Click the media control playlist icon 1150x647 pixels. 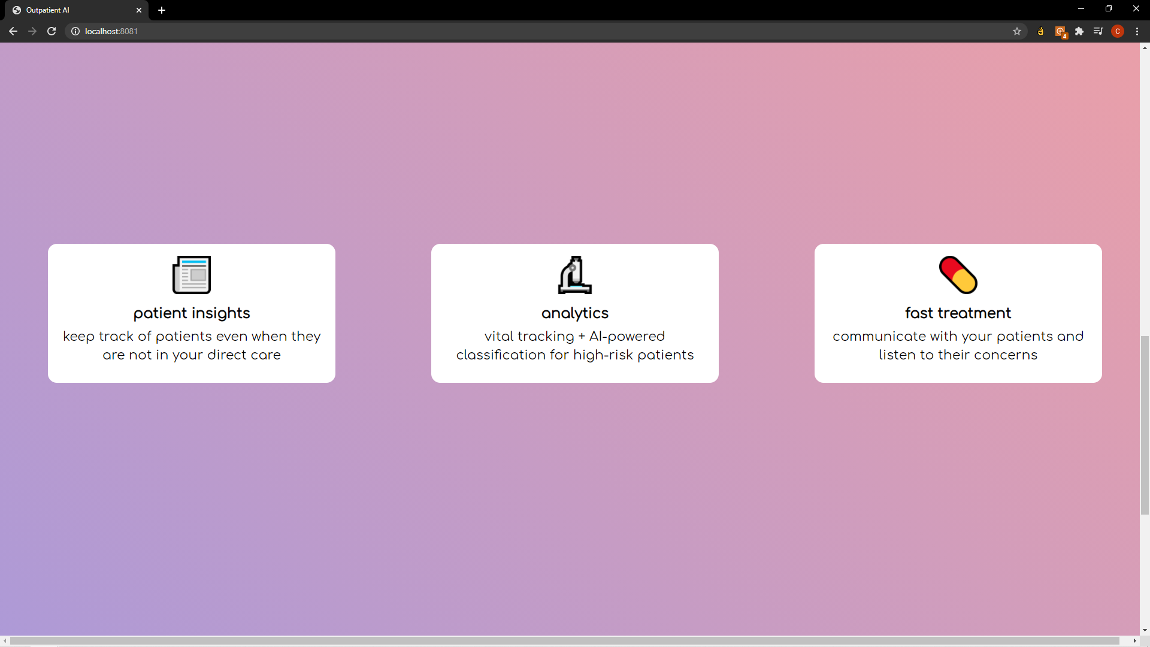[x=1098, y=31]
